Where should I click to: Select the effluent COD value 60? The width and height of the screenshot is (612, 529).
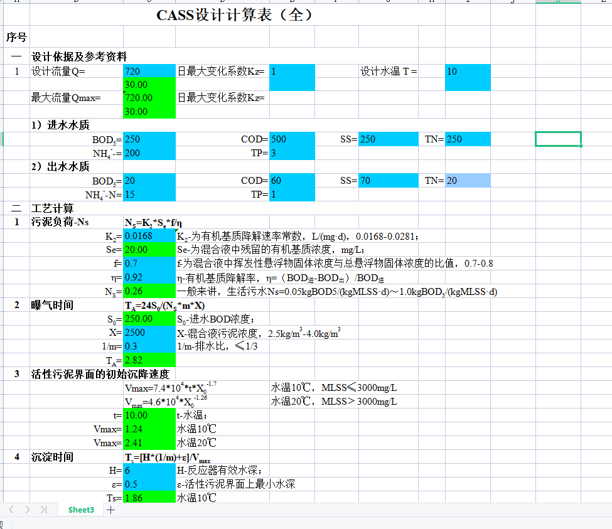pyautogui.click(x=292, y=181)
